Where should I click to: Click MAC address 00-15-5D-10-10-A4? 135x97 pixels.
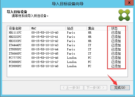point(45,49)
